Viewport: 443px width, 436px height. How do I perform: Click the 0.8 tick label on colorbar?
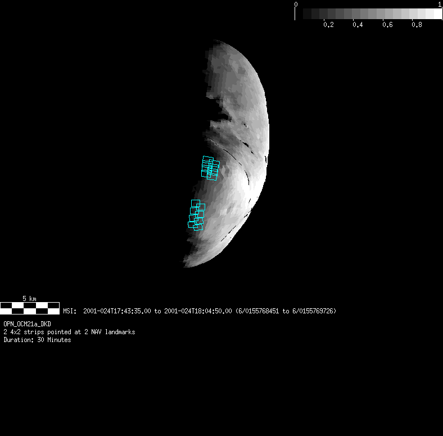(417, 25)
